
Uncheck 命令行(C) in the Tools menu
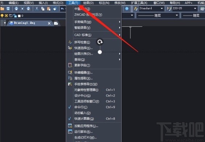[93, 107]
